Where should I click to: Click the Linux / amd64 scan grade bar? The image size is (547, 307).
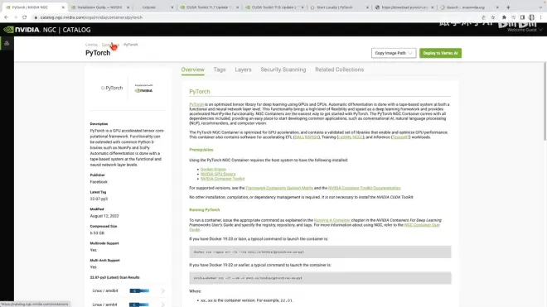[x=139, y=290]
